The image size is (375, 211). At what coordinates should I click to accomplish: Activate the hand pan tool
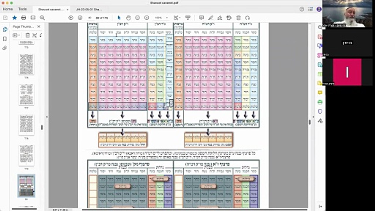[x=128, y=18]
